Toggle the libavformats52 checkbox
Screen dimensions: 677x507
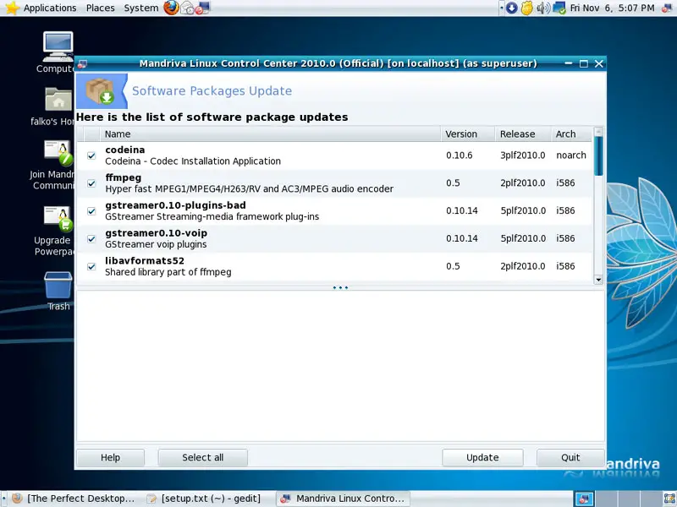pyautogui.click(x=91, y=266)
